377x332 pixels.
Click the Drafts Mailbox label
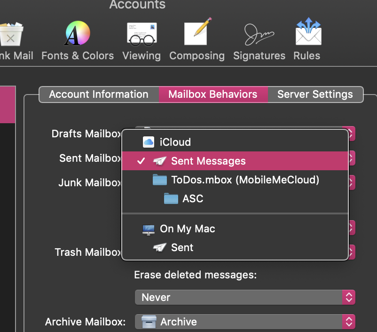click(86, 134)
